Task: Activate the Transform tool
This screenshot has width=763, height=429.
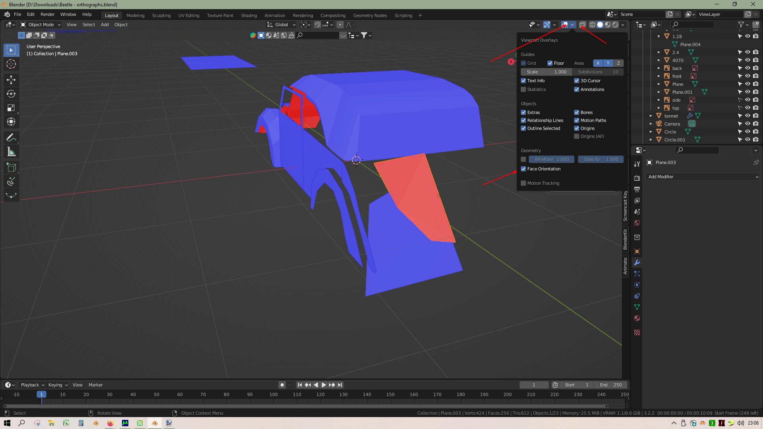Action: point(11,122)
